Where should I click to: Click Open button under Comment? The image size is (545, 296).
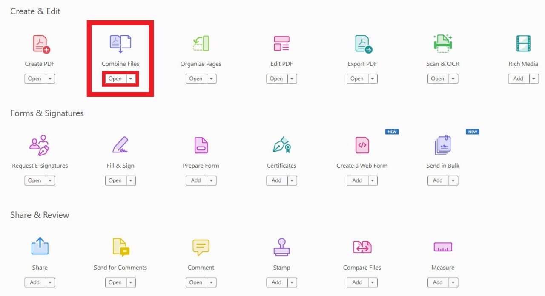[x=196, y=282]
